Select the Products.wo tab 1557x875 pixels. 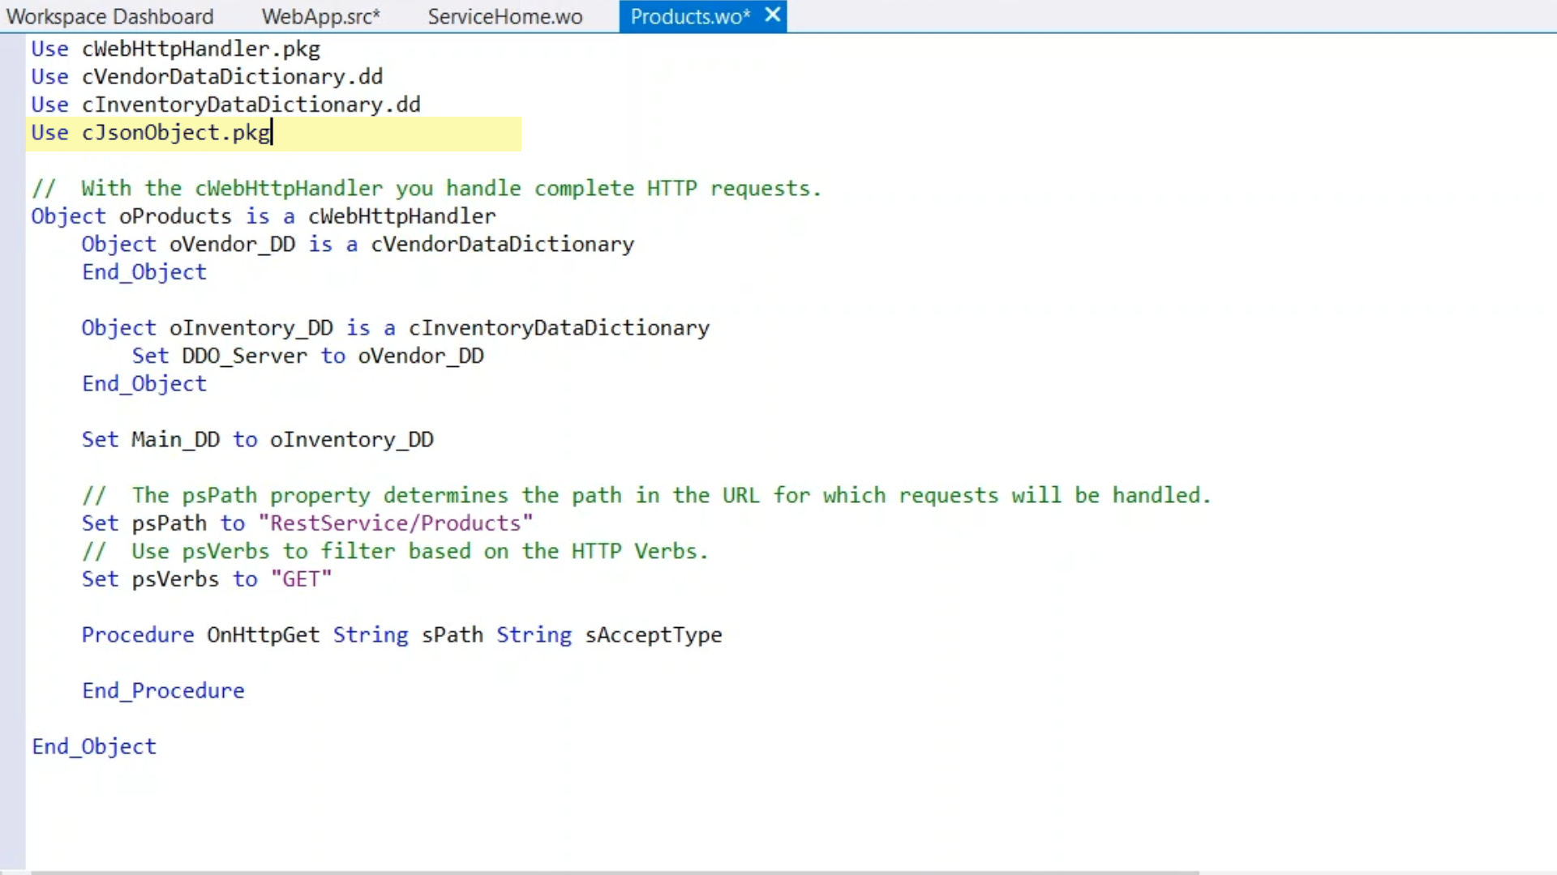689,16
